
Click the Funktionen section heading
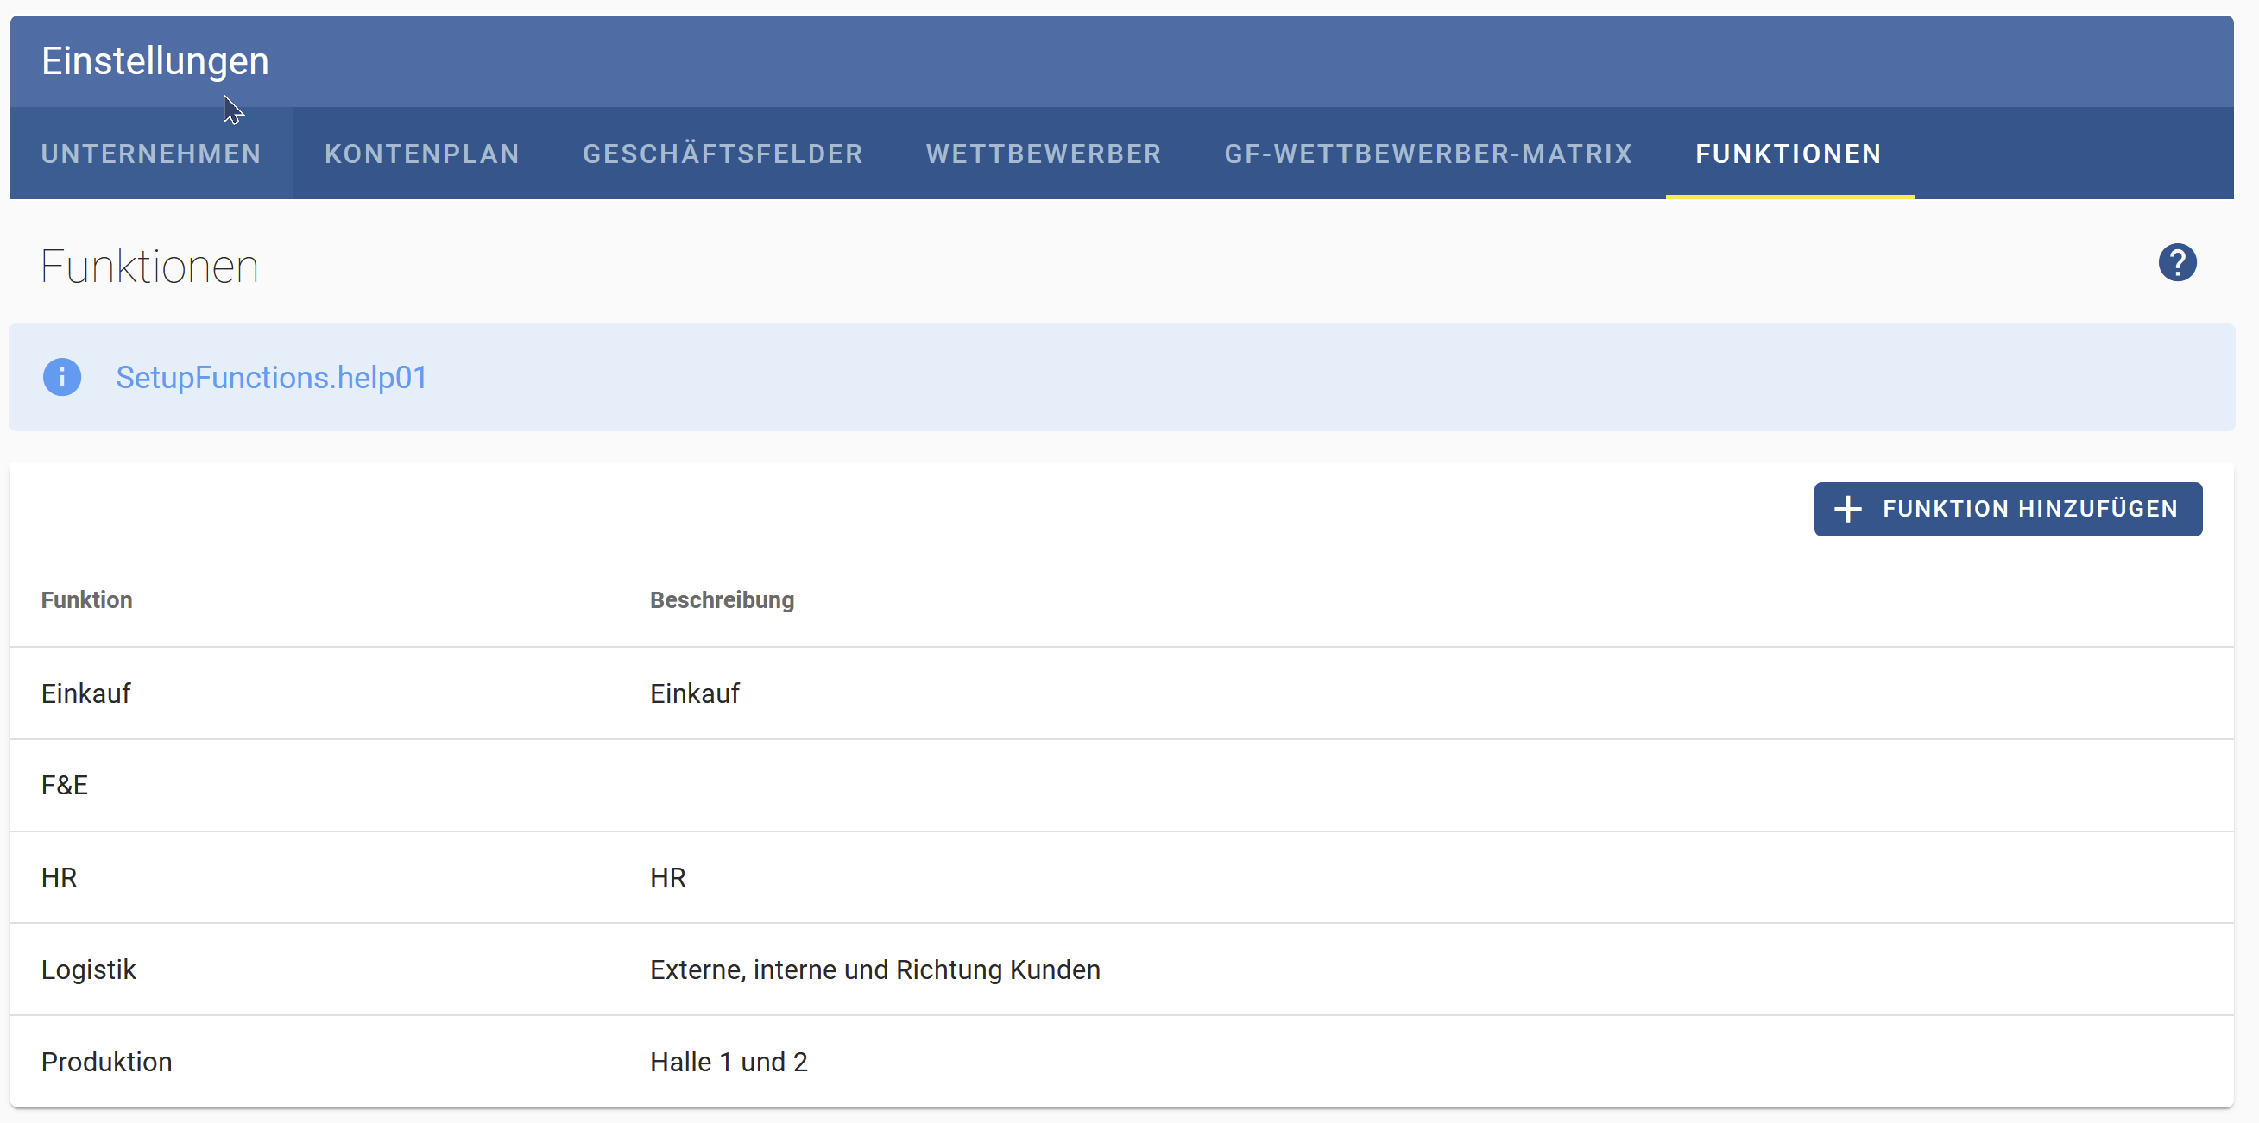pos(150,267)
